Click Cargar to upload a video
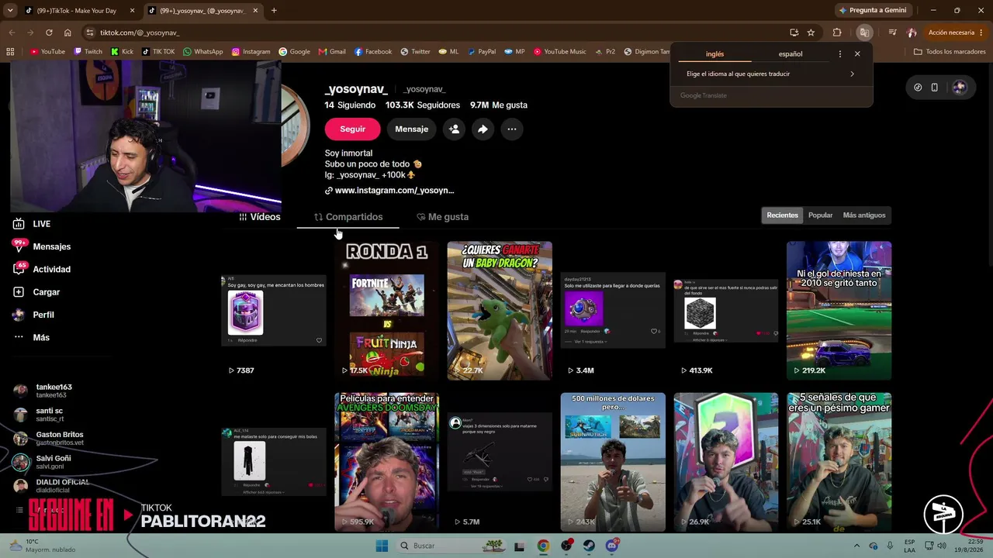The height and width of the screenshot is (558, 993). click(x=36, y=292)
